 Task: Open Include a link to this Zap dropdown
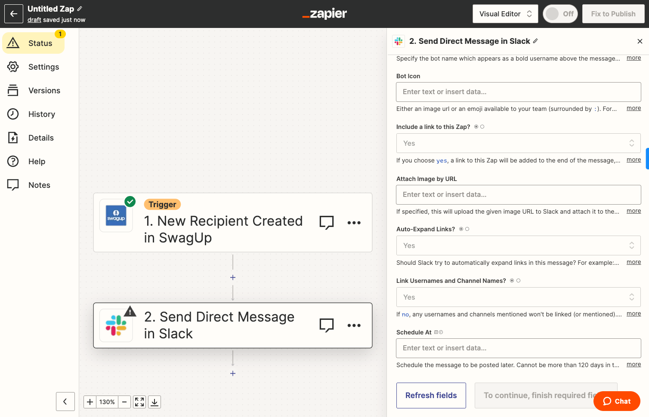coord(518,143)
